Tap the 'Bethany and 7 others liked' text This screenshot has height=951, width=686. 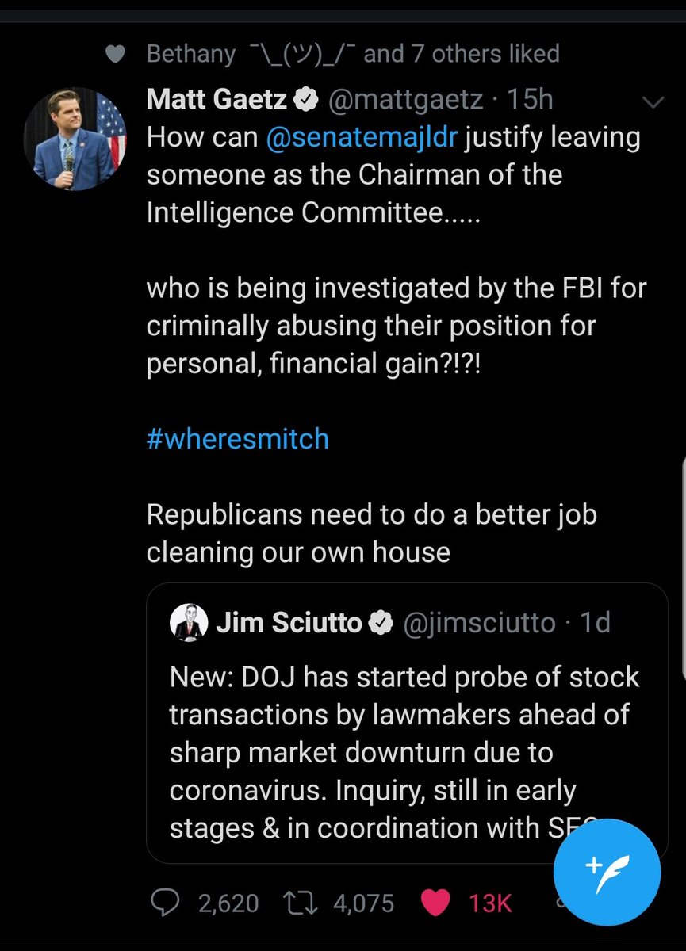coord(353,54)
